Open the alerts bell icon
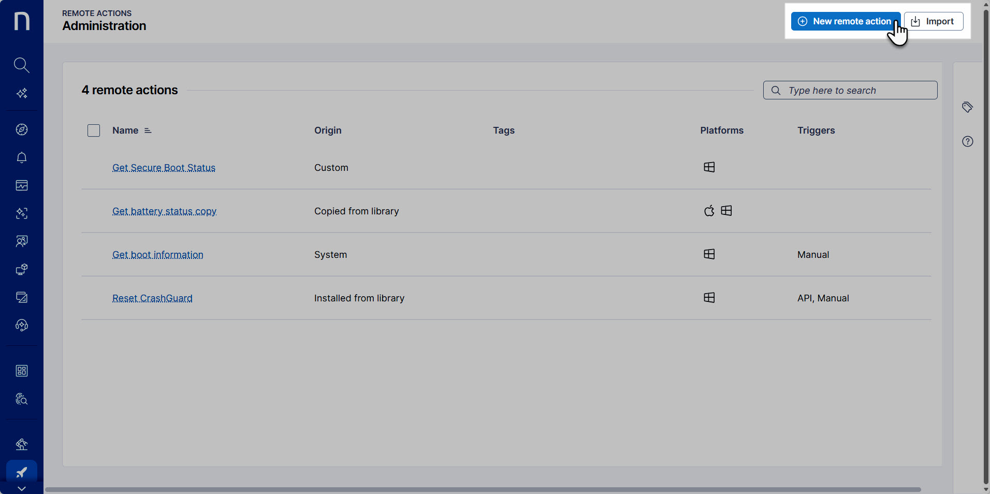Screen dimensions: 990x494 coord(22,157)
